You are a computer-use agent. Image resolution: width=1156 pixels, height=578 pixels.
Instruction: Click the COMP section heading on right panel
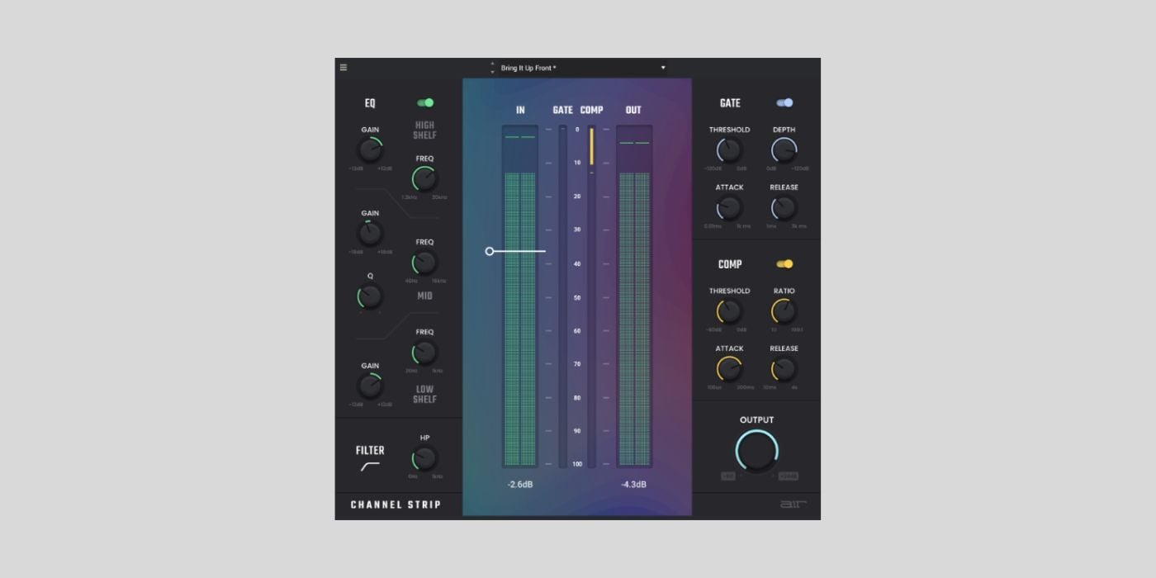click(730, 264)
